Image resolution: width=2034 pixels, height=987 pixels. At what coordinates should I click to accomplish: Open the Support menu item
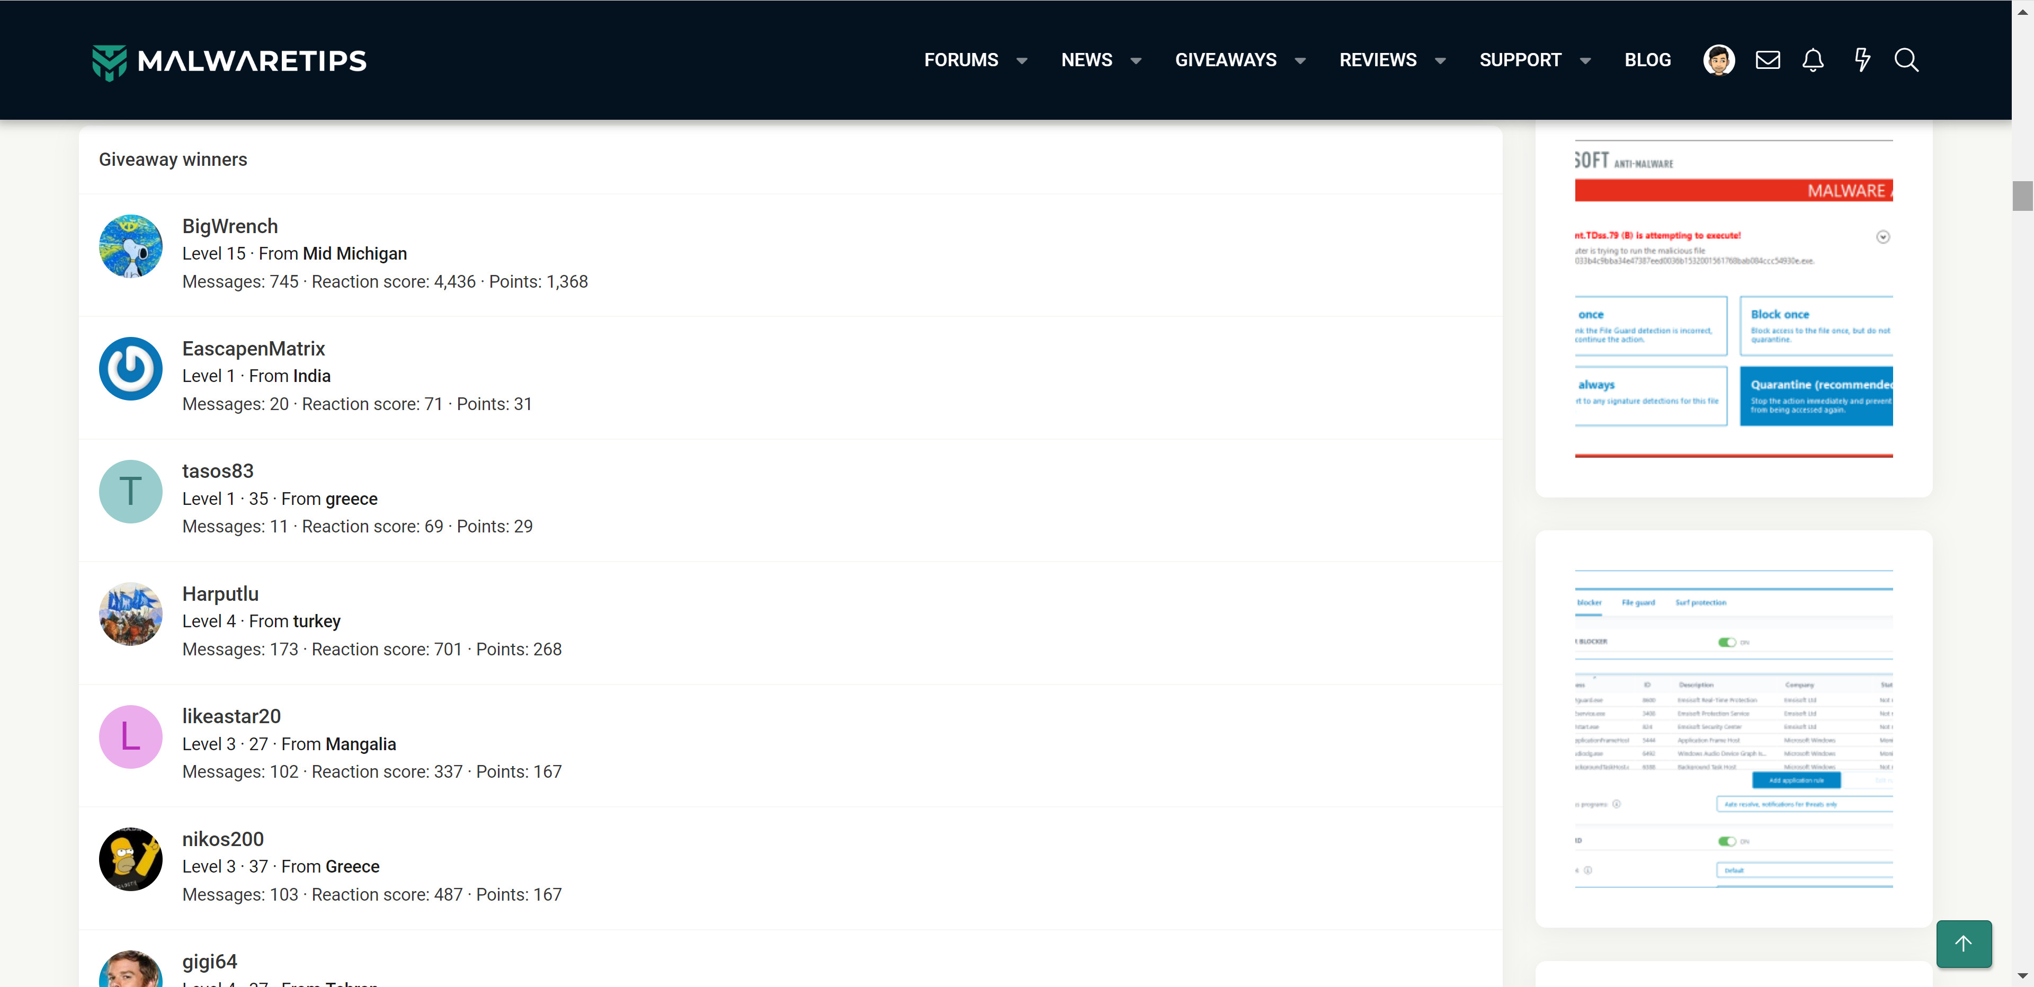1519,60
